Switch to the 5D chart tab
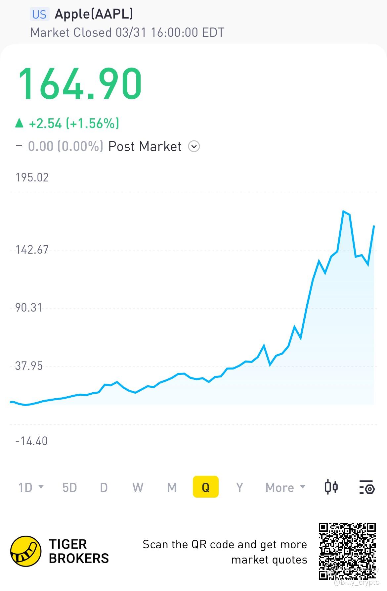387x591 pixels. pyautogui.click(x=69, y=487)
